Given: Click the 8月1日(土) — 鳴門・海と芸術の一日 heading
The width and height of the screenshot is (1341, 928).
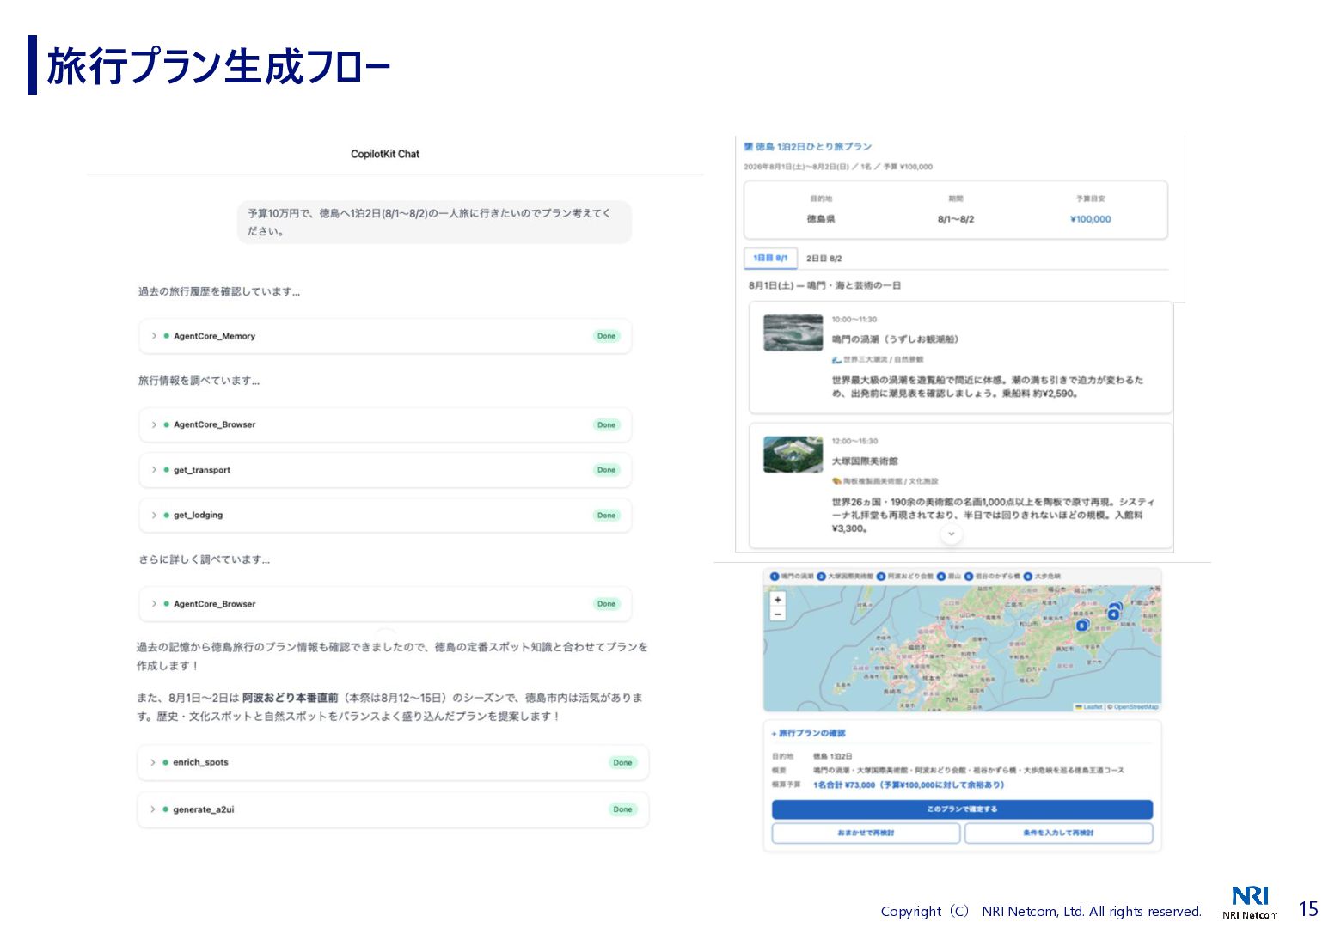Looking at the screenshot, I should 824,285.
